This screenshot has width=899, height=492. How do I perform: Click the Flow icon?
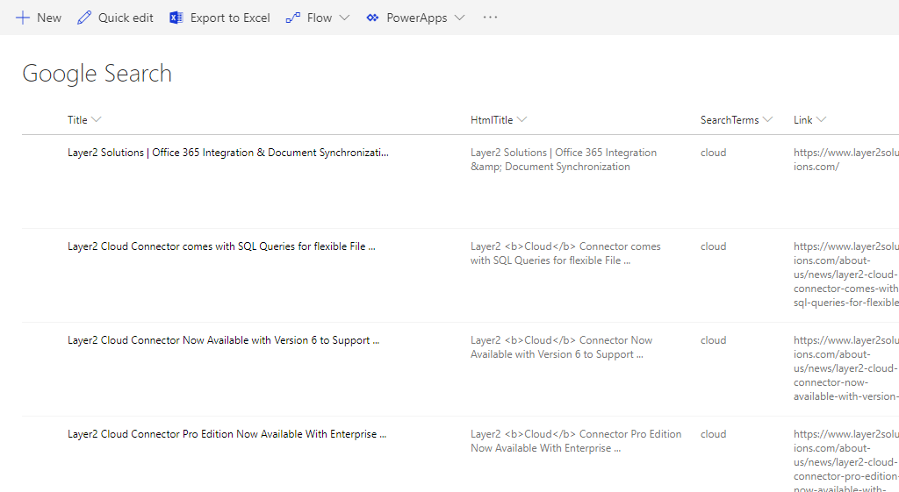point(293,18)
